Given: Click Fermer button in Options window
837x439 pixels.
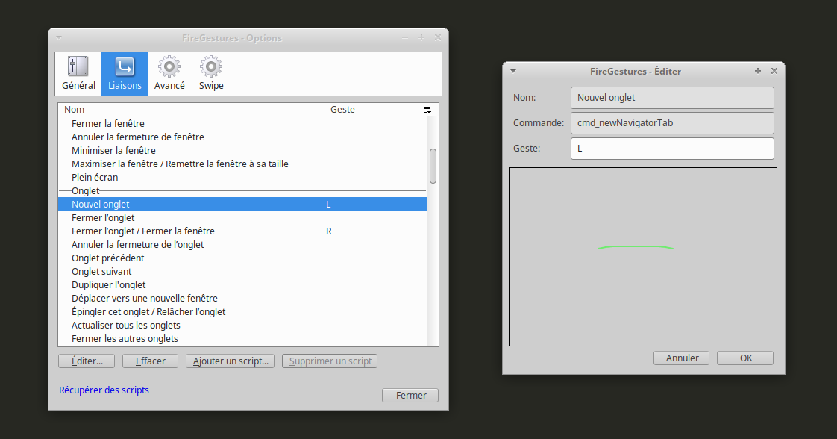Looking at the screenshot, I should 410,395.
